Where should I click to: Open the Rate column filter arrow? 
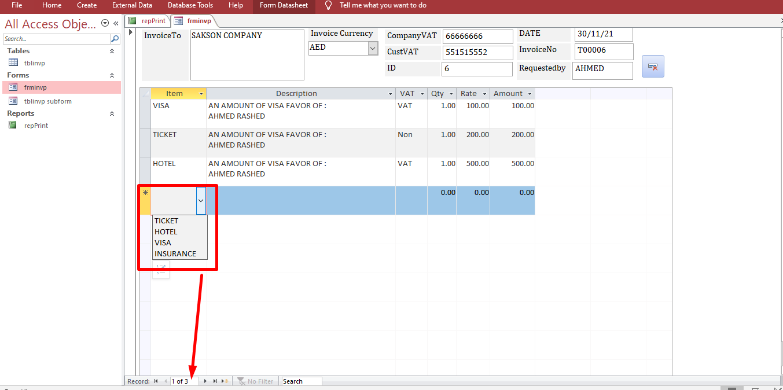point(484,94)
